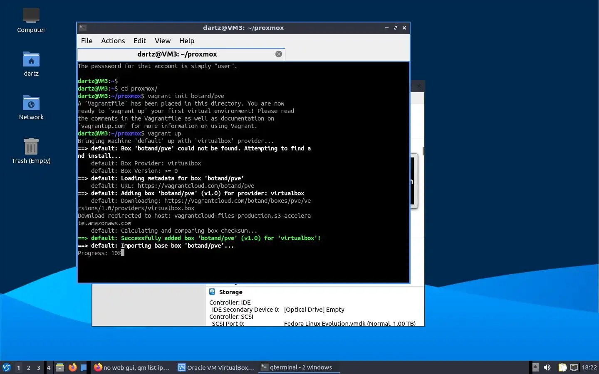This screenshot has height=374, width=599.
Task: Click the 'cd proxmox/' command line in terminal
Action: [x=118, y=89]
